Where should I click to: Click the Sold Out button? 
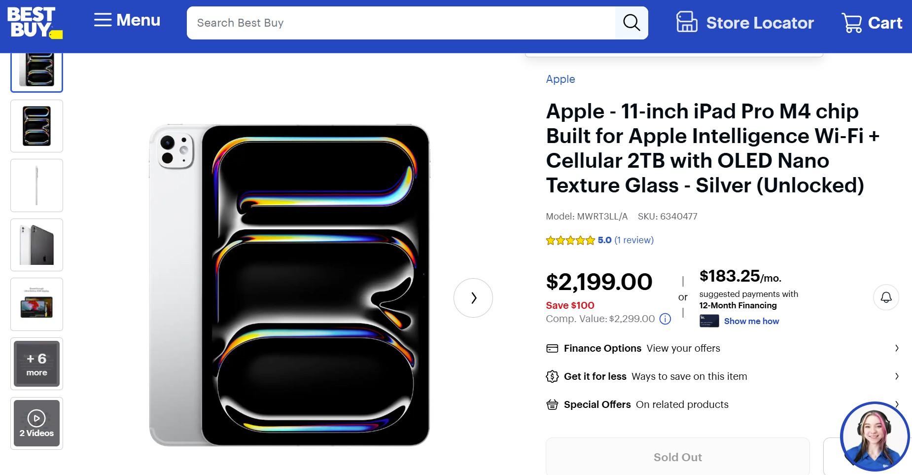coord(677,457)
